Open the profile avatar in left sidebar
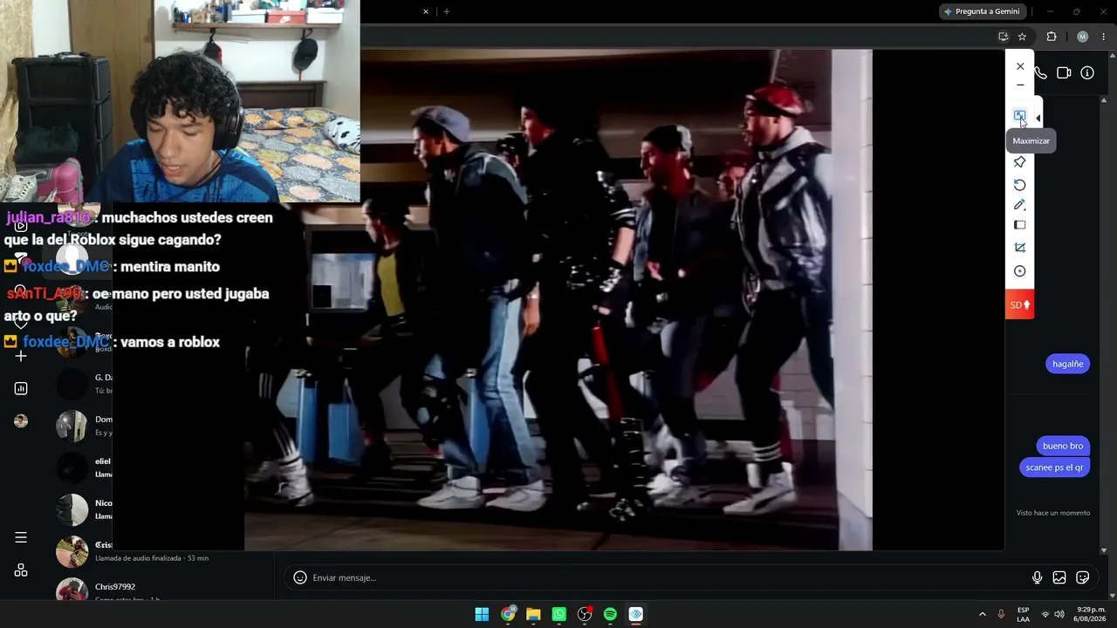The width and height of the screenshot is (1117, 628). [21, 421]
